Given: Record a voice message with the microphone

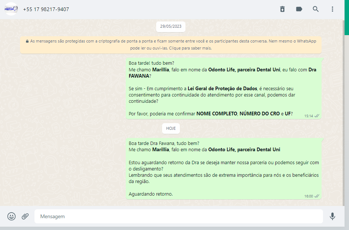Looking at the screenshot, I should tap(332, 216).
